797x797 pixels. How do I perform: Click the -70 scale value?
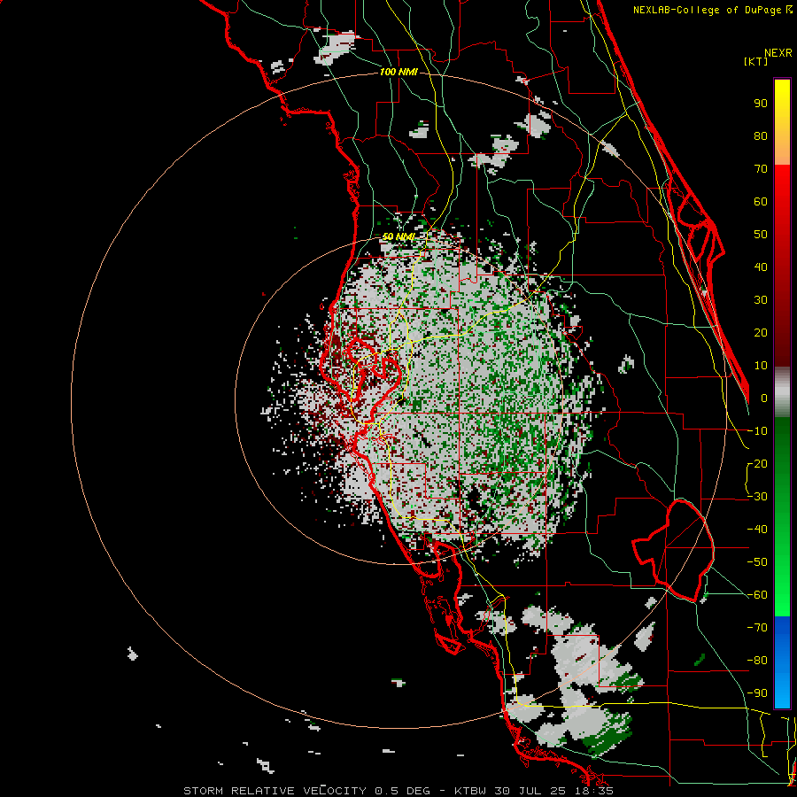[x=757, y=628]
